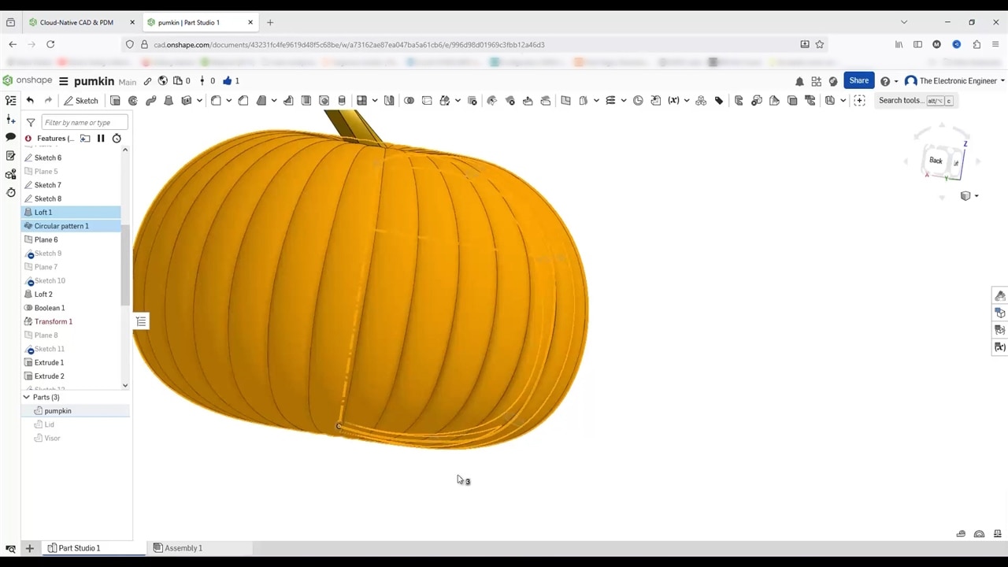Switch to Cloud-Native CAD & PDM browser tab
The image size is (1008, 567).
pyautogui.click(x=76, y=22)
